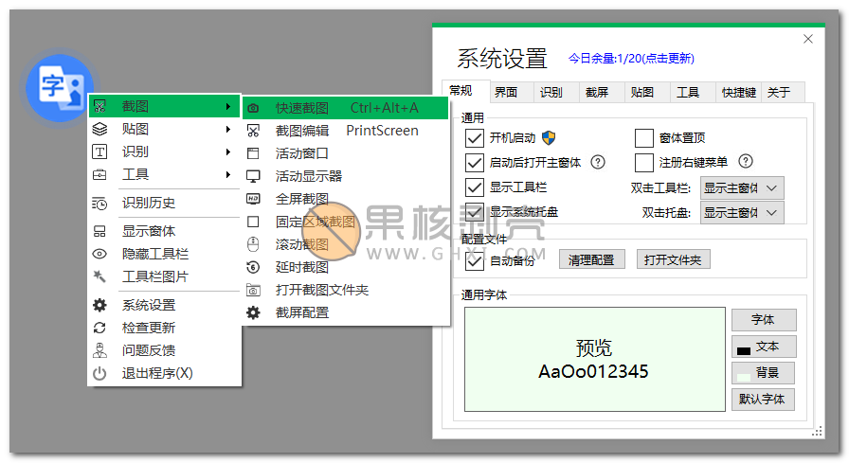Click the help icon next to 启动后打开主窗体

coord(598,162)
